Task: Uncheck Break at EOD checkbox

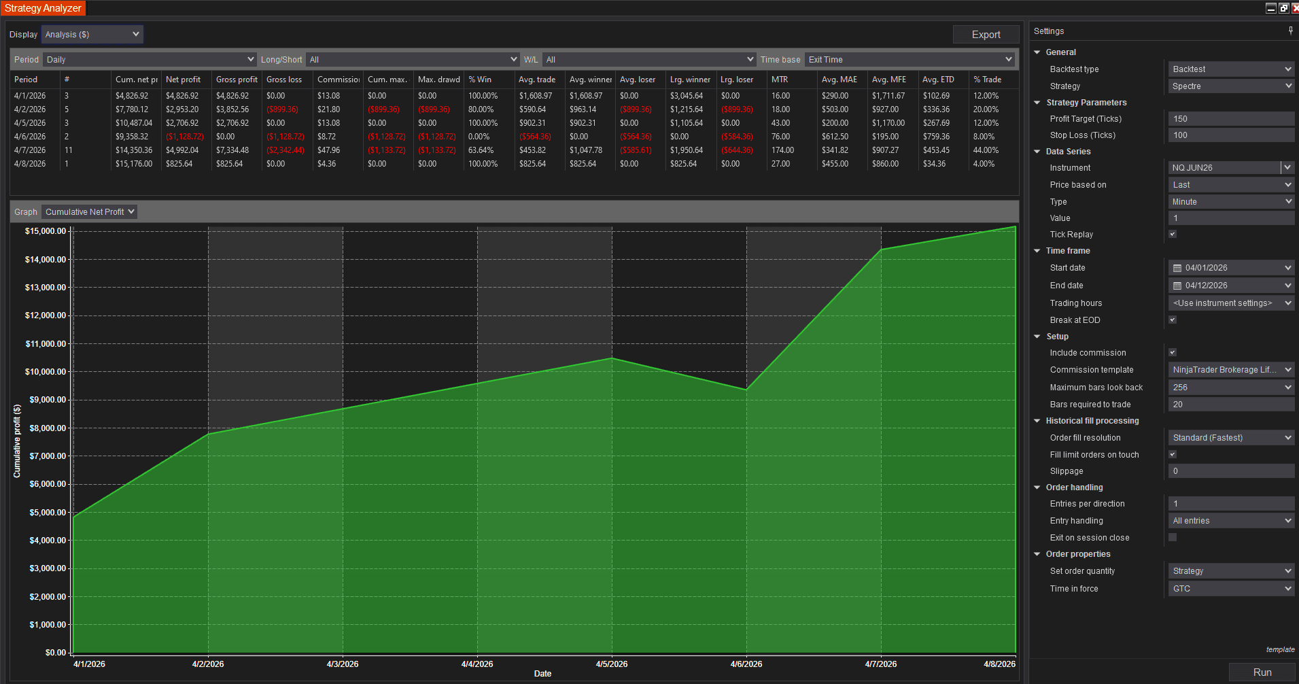Action: click(x=1173, y=320)
